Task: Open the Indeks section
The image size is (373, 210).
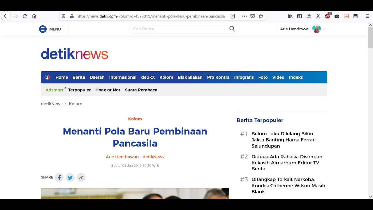Action: pyautogui.click(x=296, y=77)
